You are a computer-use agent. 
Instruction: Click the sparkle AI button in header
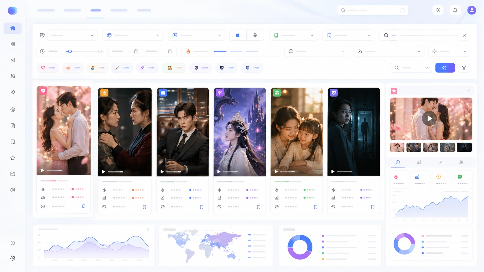click(x=438, y=10)
